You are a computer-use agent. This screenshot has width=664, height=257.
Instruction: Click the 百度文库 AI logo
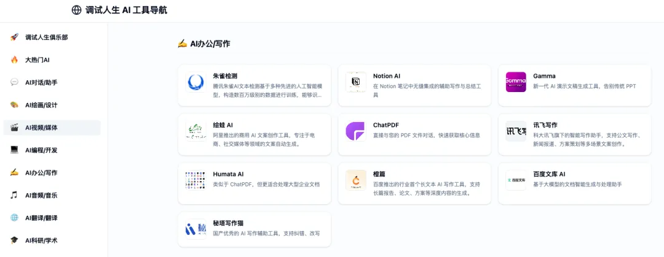coord(516,180)
